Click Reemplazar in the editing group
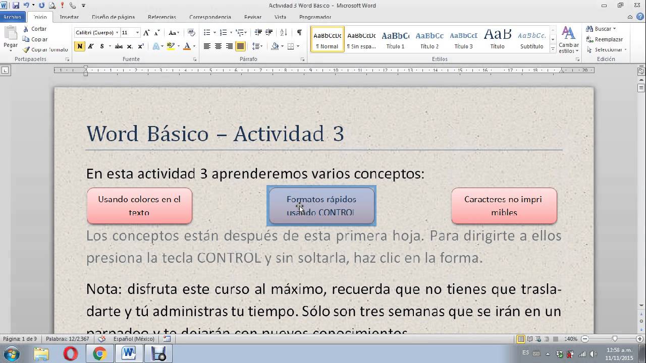Screen dimensions: 646x363 tap(604, 39)
